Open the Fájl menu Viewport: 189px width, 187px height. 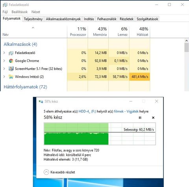pyautogui.click(x=5, y=12)
